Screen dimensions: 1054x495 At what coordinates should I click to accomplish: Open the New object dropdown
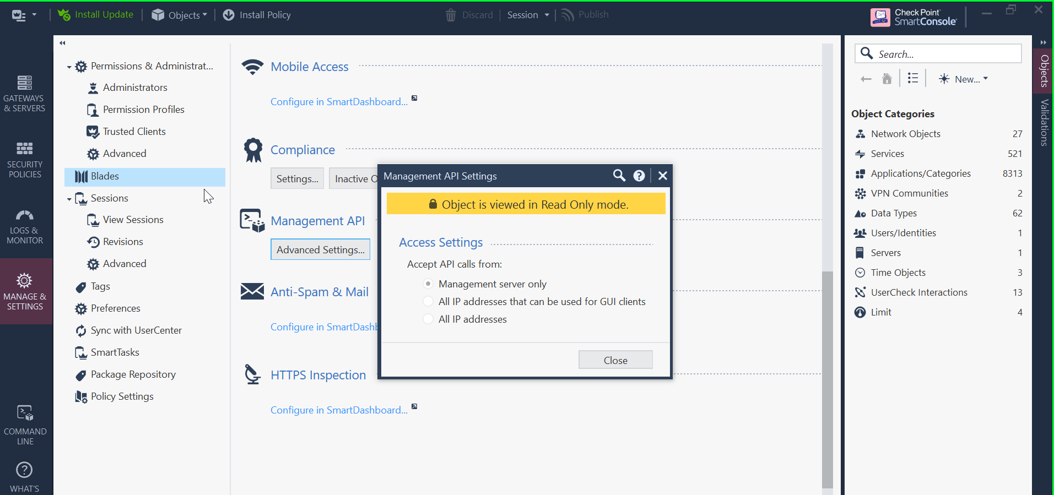pyautogui.click(x=964, y=79)
